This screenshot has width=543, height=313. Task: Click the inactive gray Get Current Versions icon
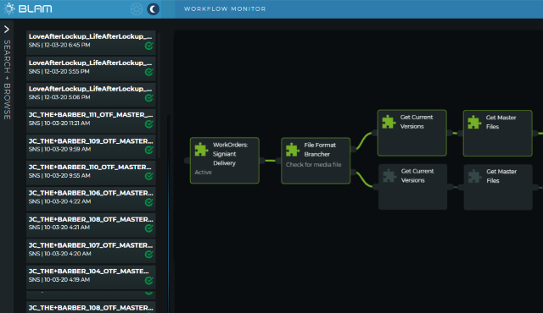(x=389, y=176)
